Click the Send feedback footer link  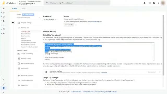[111, 92]
